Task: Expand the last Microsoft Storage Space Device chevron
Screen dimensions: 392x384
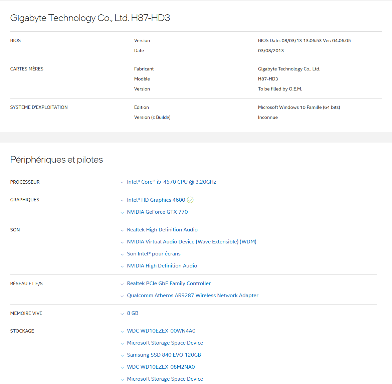Action: click(x=122, y=379)
